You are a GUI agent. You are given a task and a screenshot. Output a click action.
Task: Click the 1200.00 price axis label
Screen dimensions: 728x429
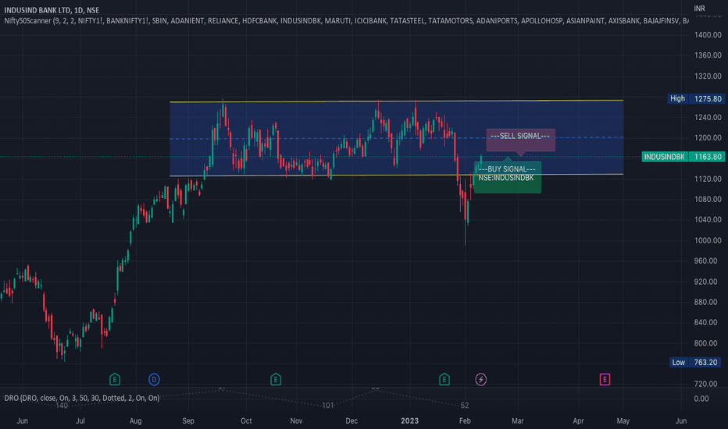708,138
